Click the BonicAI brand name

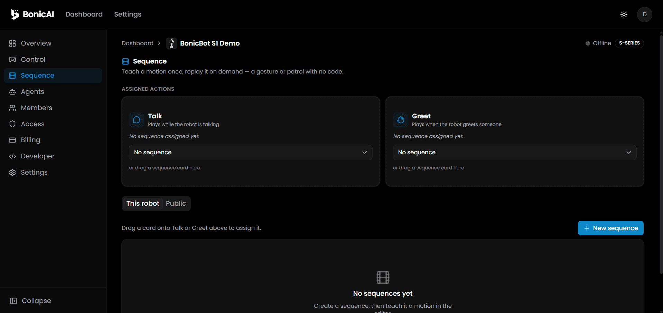pyautogui.click(x=38, y=14)
